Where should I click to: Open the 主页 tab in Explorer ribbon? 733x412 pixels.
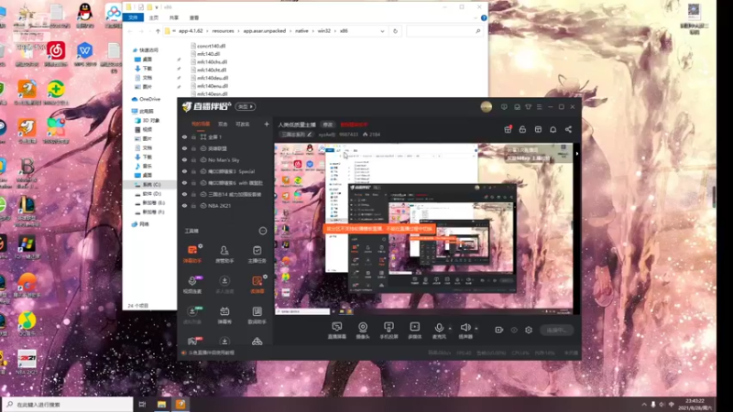tap(154, 17)
